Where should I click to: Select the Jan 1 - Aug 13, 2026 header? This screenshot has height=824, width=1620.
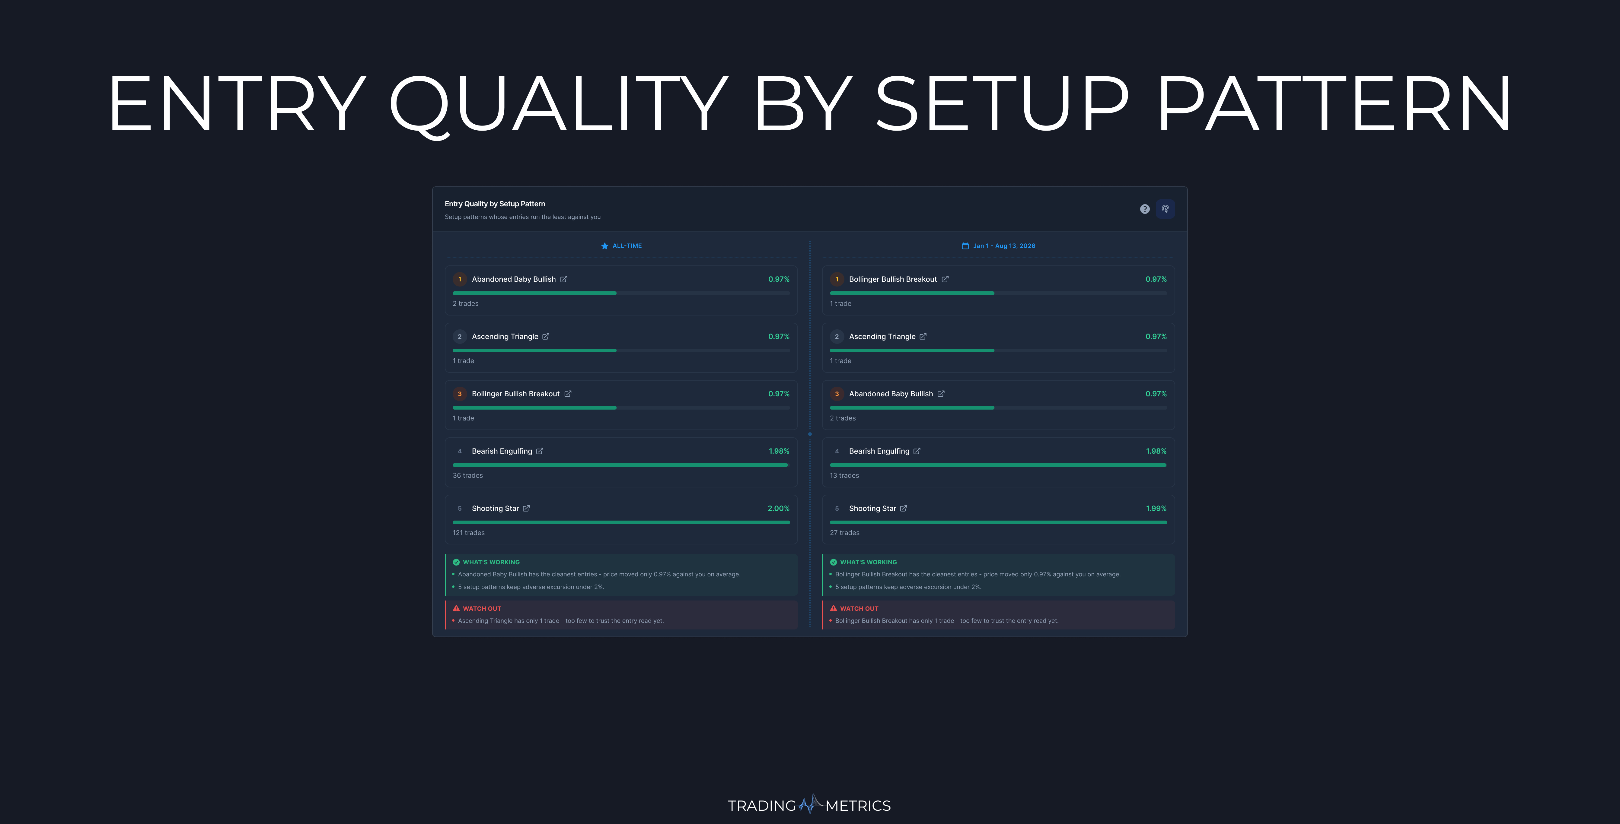tap(999, 246)
